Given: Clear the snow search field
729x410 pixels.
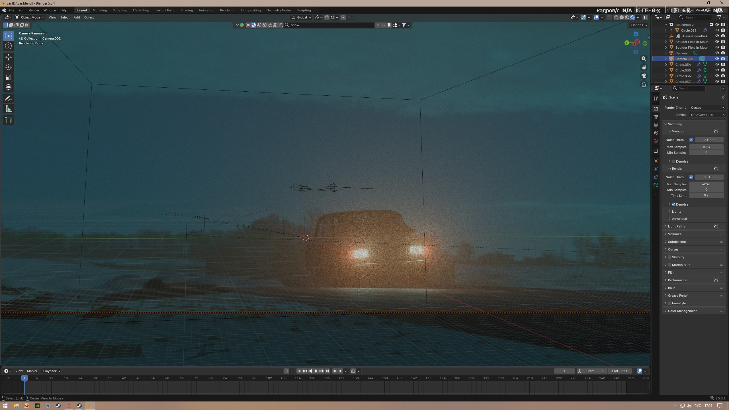Looking at the screenshot, I should tap(378, 25).
